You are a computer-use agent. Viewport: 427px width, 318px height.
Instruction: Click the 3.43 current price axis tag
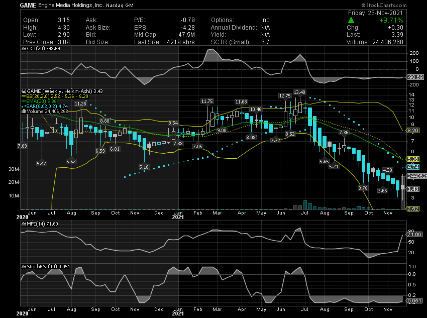(x=413, y=189)
